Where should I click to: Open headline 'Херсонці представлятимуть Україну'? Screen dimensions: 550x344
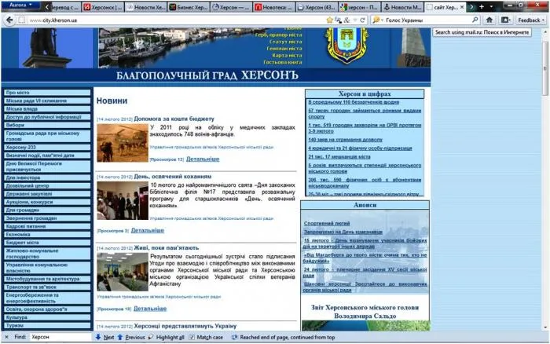click(x=185, y=326)
